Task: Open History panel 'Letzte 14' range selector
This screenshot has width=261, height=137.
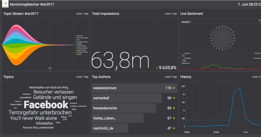Action: point(256,77)
